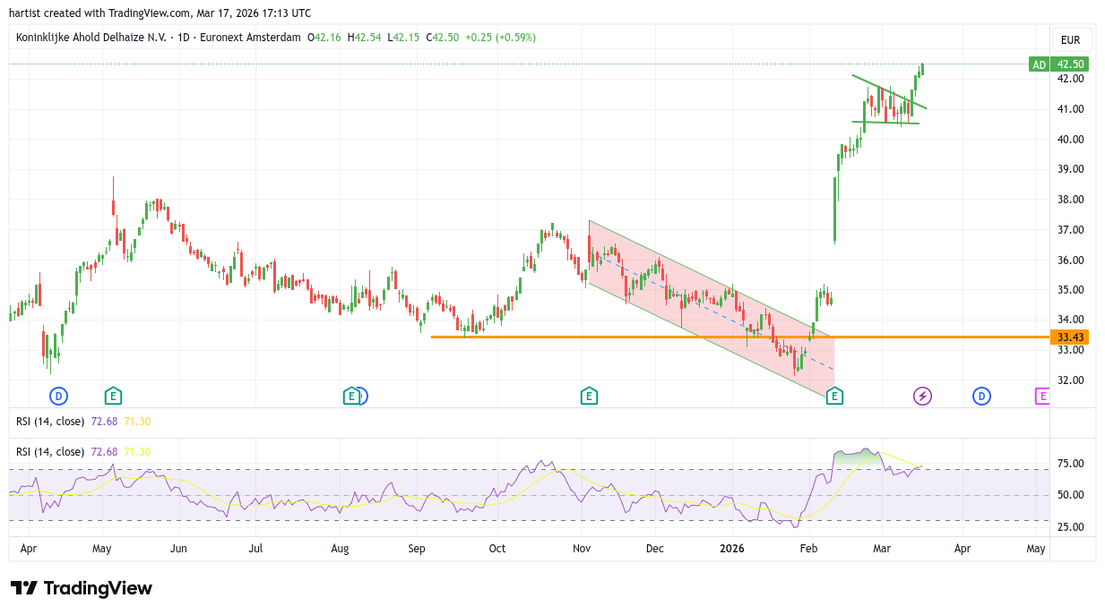Open the EUR currency selector
This screenshot has width=1105, height=615.
(1070, 40)
